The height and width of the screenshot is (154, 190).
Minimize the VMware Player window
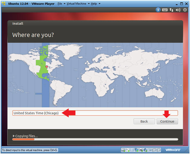coord(177,4)
